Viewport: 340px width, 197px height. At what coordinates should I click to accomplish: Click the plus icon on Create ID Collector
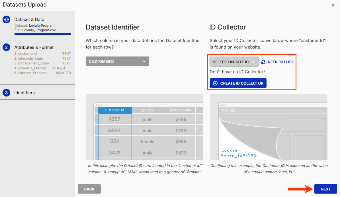pyautogui.click(x=215, y=83)
